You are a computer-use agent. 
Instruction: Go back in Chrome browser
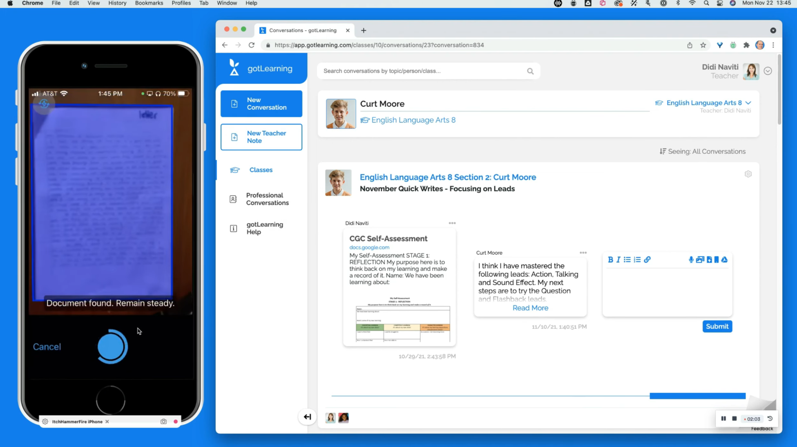click(x=225, y=45)
